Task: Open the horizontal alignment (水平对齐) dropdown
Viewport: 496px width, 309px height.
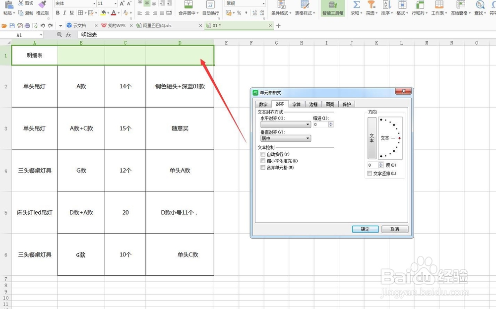Action: [308, 124]
